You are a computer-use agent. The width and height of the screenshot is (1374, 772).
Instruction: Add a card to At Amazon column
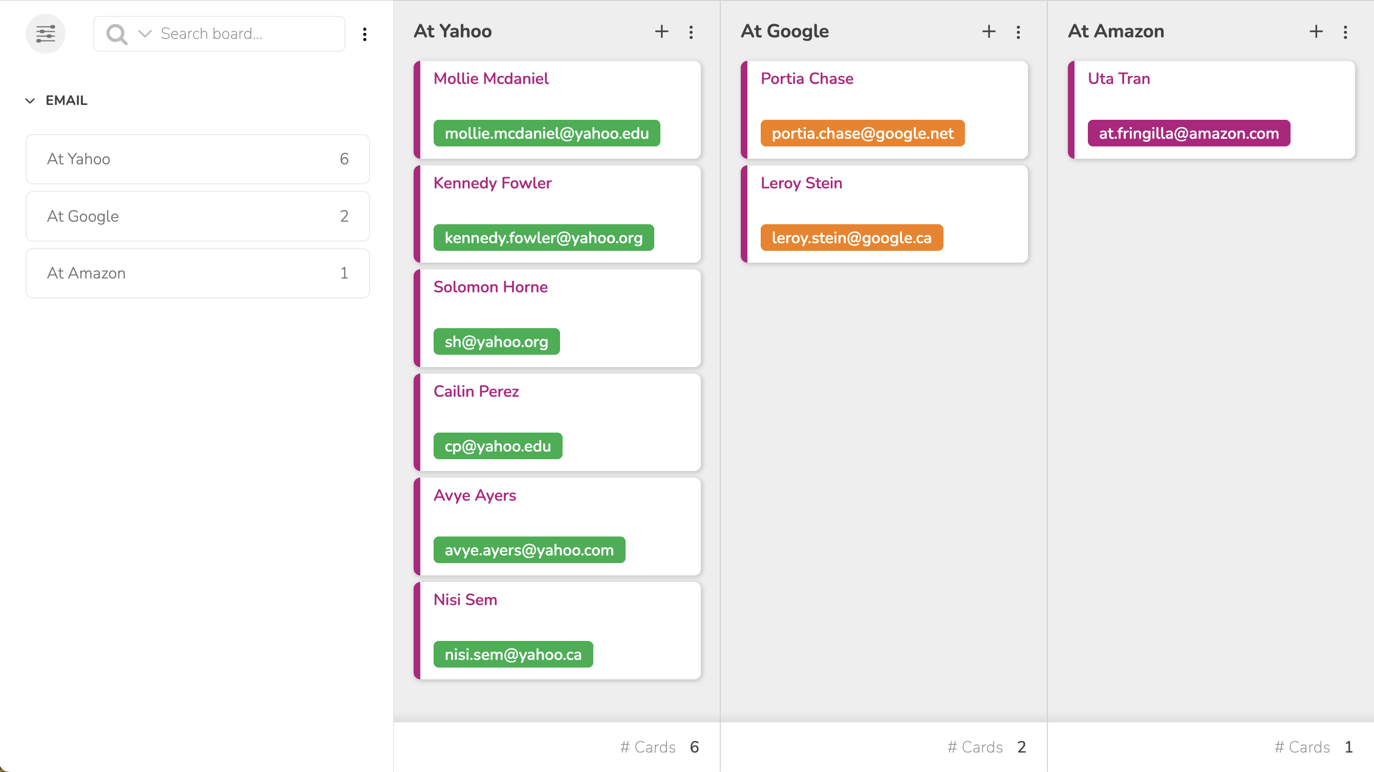pos(1316,31)
